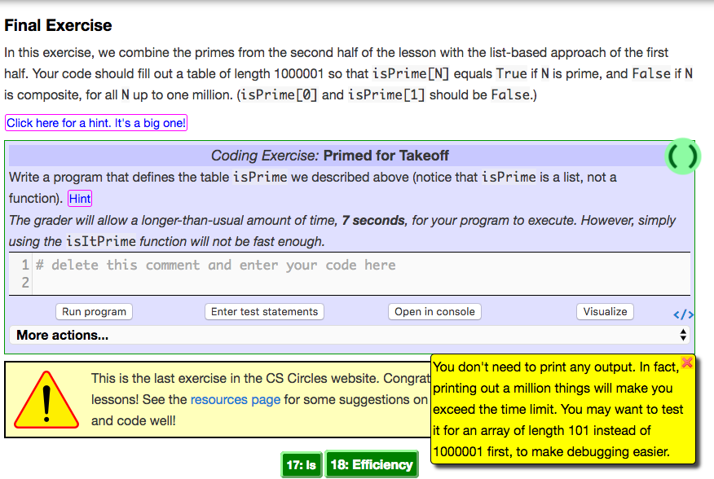Visualize the program execution
Image resolution: width=714 pixels, height=479 pixels.
coord(605,311)
